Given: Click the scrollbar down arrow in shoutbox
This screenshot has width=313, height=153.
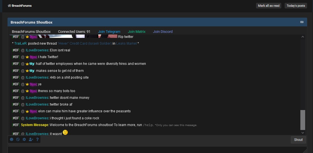Looking at the screenshot, I should (x=303, y=133).
